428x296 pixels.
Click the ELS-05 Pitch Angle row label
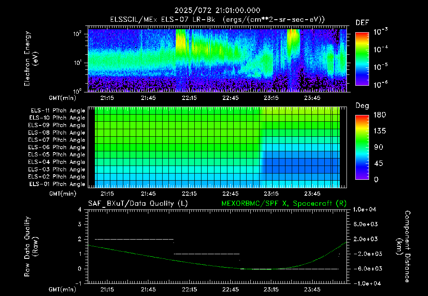56,155
